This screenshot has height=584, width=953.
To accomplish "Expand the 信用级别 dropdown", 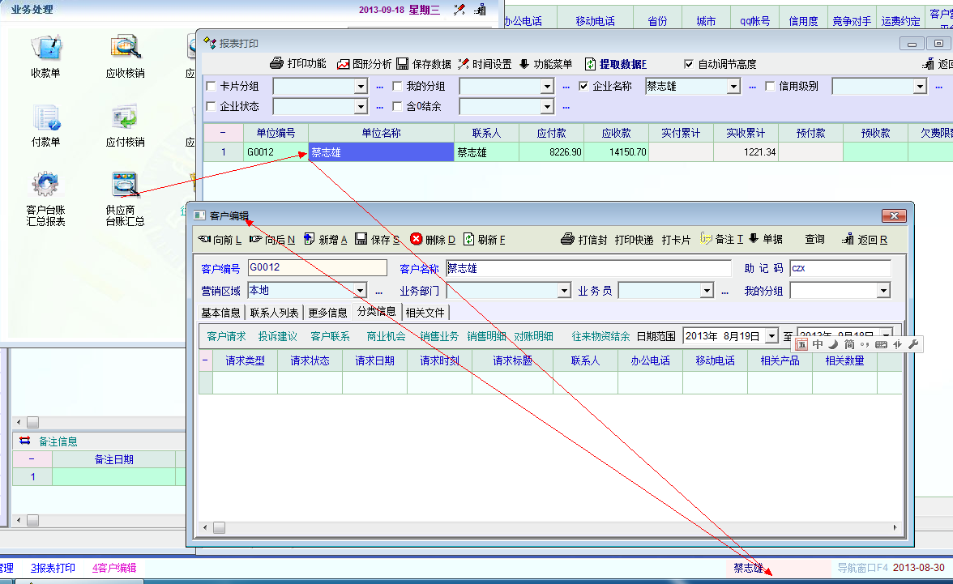I will [x=919, y=87].
